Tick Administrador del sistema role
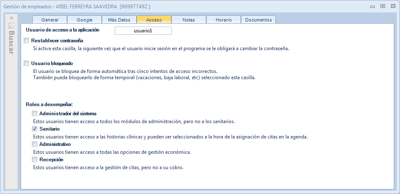 tap(35, 114)
